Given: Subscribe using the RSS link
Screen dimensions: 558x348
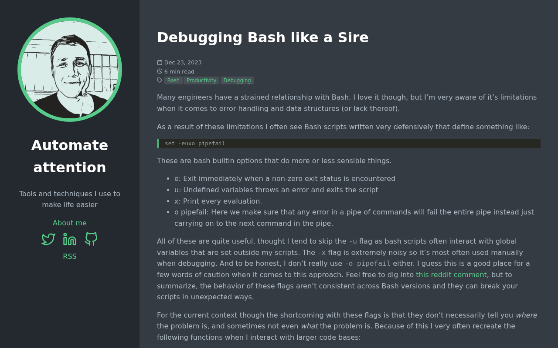Looking at the screenshot, I should (x=69, y=256).
